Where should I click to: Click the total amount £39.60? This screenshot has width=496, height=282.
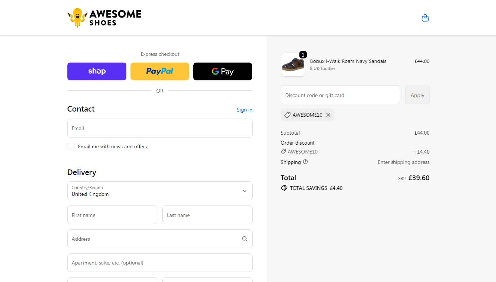pyautogui.click(x=419, y=178)
